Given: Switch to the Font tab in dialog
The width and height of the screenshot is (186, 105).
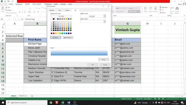Looking at the screenshot, I should tap(60, 10).
